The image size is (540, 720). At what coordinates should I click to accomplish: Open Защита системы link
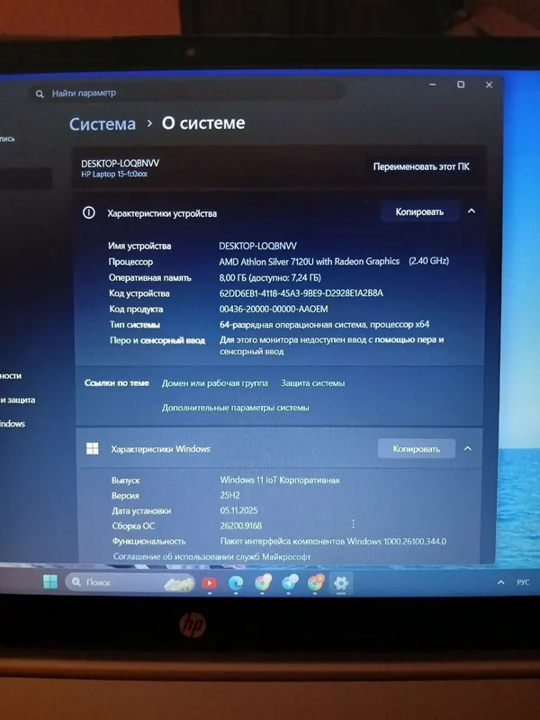coord(312,383)
